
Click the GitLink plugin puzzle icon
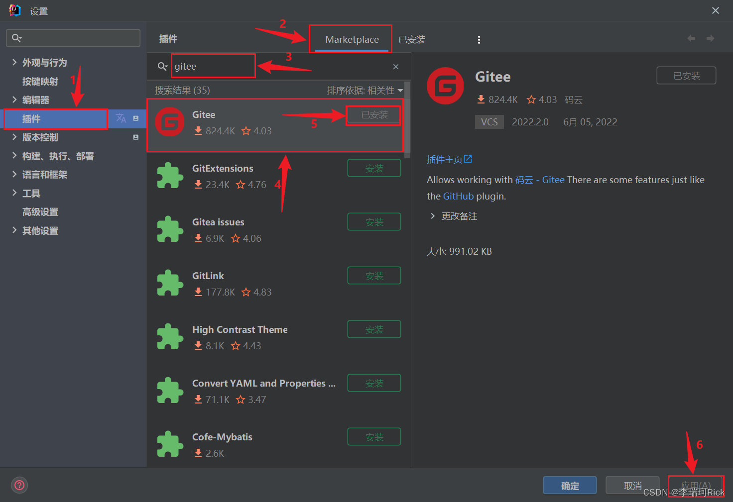[170, 283]
